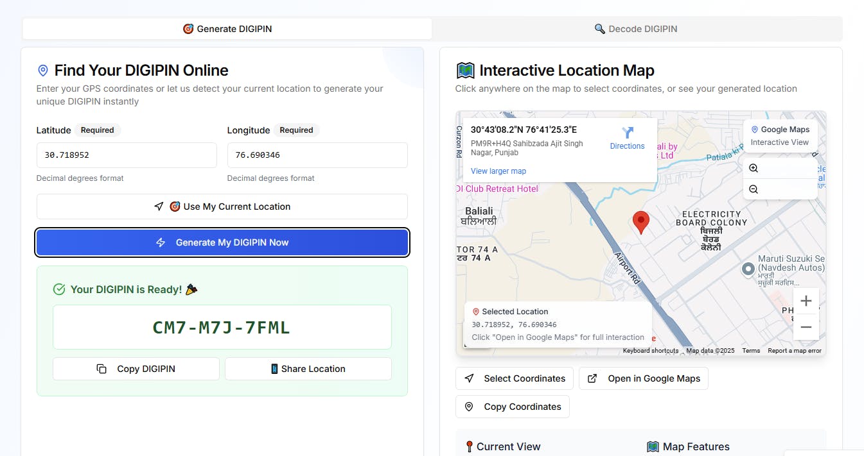Click the Copy Coordinates button

click(x=513, y=407)
